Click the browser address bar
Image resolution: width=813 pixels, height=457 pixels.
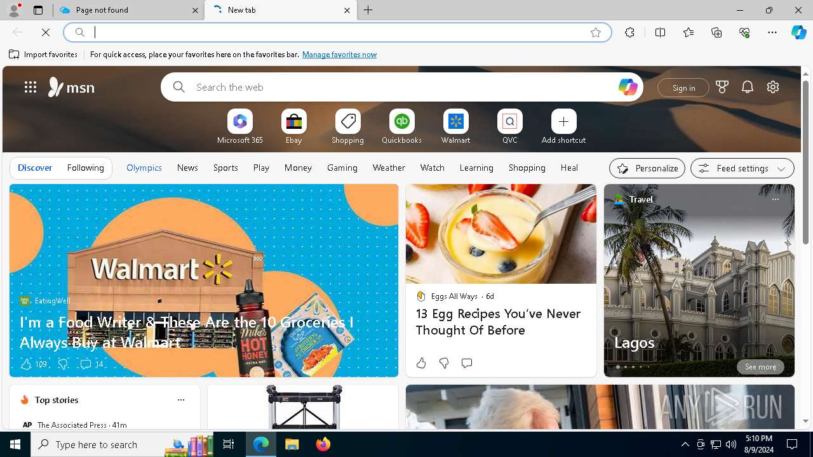point(337,32)
